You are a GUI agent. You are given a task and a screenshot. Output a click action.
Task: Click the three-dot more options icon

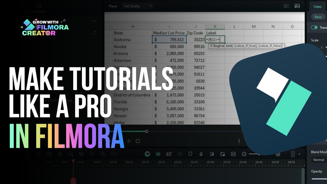(95, 21)
